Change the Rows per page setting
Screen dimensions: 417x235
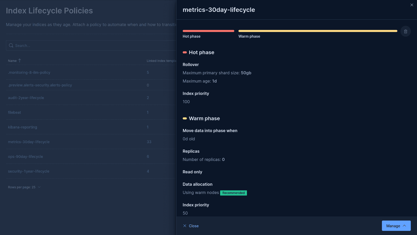coord(24,187)
